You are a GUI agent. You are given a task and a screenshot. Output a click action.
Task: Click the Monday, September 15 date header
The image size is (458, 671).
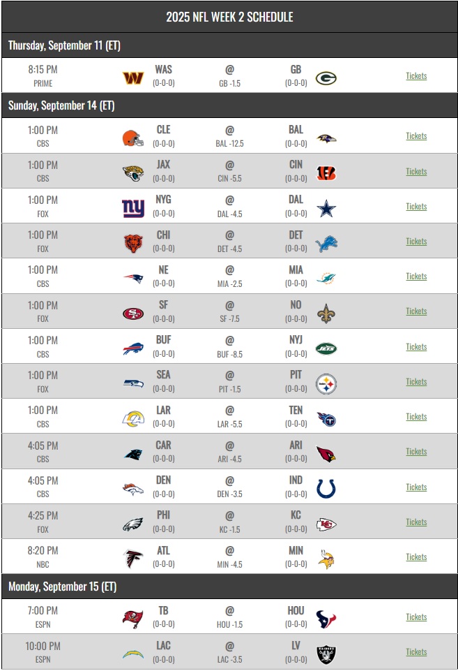pyautogui.click(x=61, y=587)
